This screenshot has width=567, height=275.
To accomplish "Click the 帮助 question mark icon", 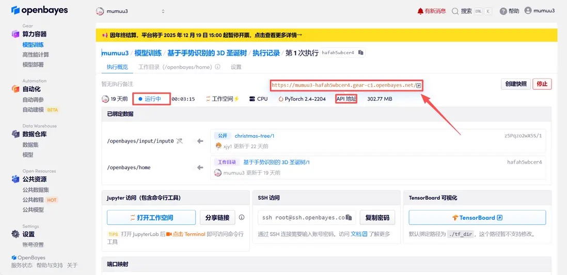I will coord(503,11).
